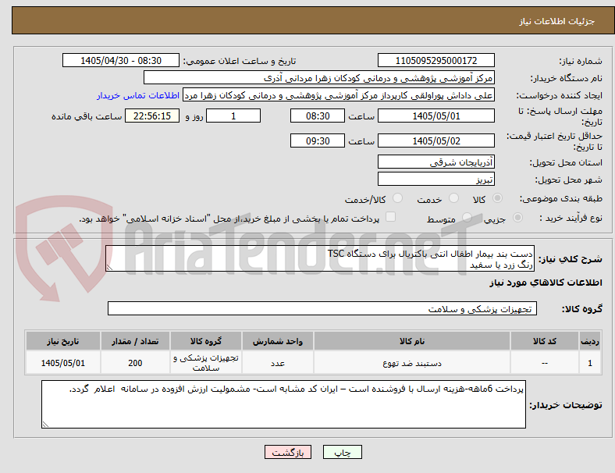Viewport: 615px width, 473px height.
Task: Click the row number cell 1
Action: click(590, 363)
